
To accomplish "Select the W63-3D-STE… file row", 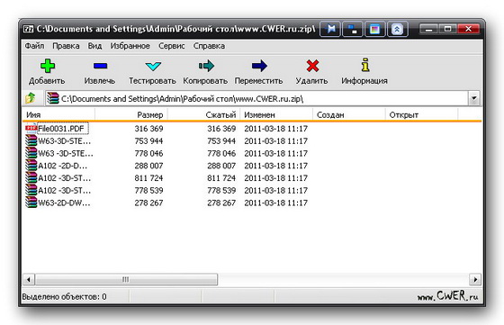I will (64, 140).
